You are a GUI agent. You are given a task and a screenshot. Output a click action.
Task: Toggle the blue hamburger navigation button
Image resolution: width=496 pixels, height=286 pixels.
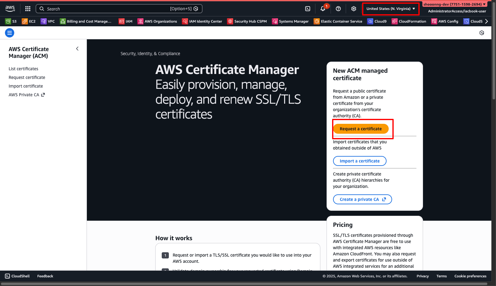click(x=10, y=33)
